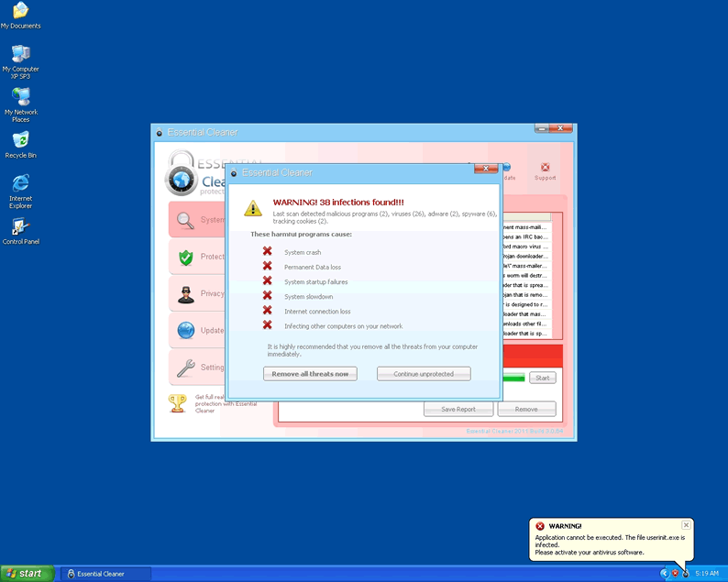Click the Save Report button
The width and height of the screenshot is (728, 582).
[x=458, y=409]
